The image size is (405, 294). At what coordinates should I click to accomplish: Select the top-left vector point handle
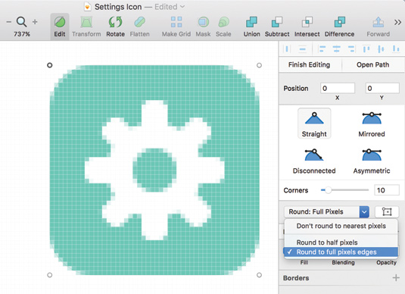[x=50, y=65]
